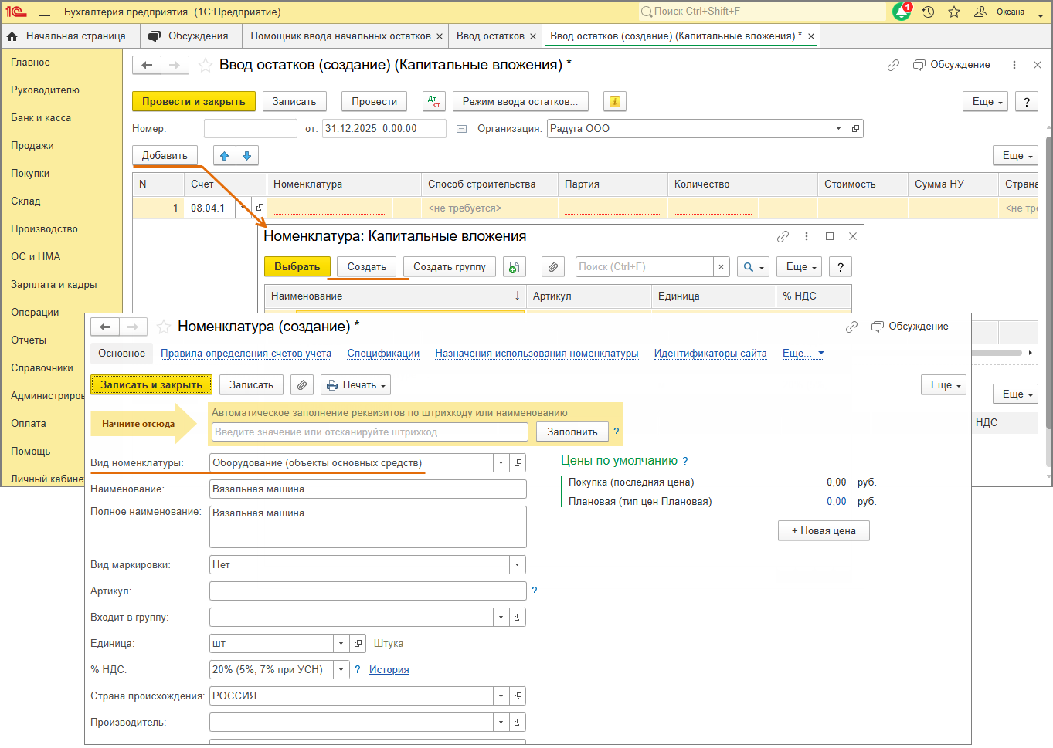The height and width of the screenshot is (748, 1053).
Task: Open the Печать dropdown button
Action: click(x=356, y=384)
